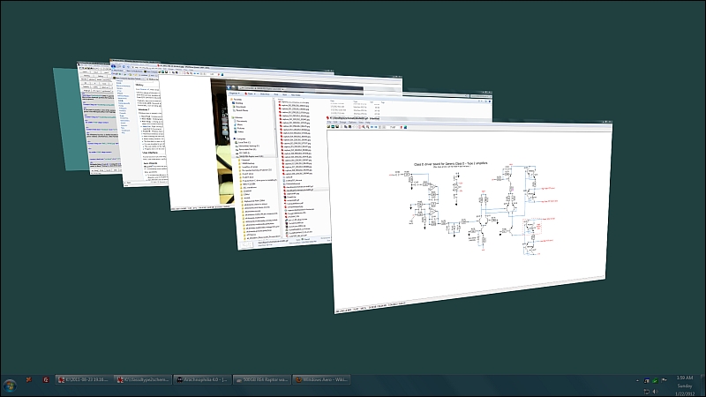706x397 pixels.
Task: Click the green tray icon
Action: (x=655, y=381)
